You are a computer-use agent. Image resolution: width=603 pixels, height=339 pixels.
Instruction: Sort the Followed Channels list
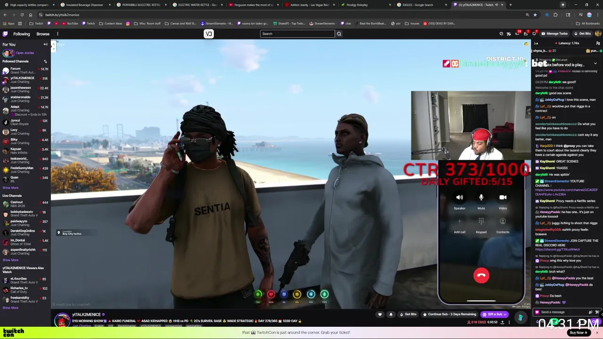[45, 61]
